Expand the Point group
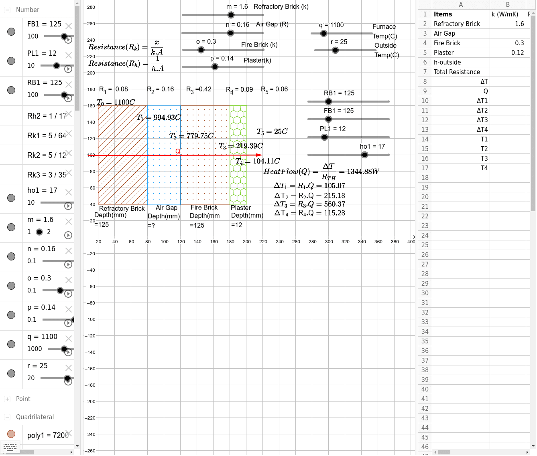 coord(7,399)
